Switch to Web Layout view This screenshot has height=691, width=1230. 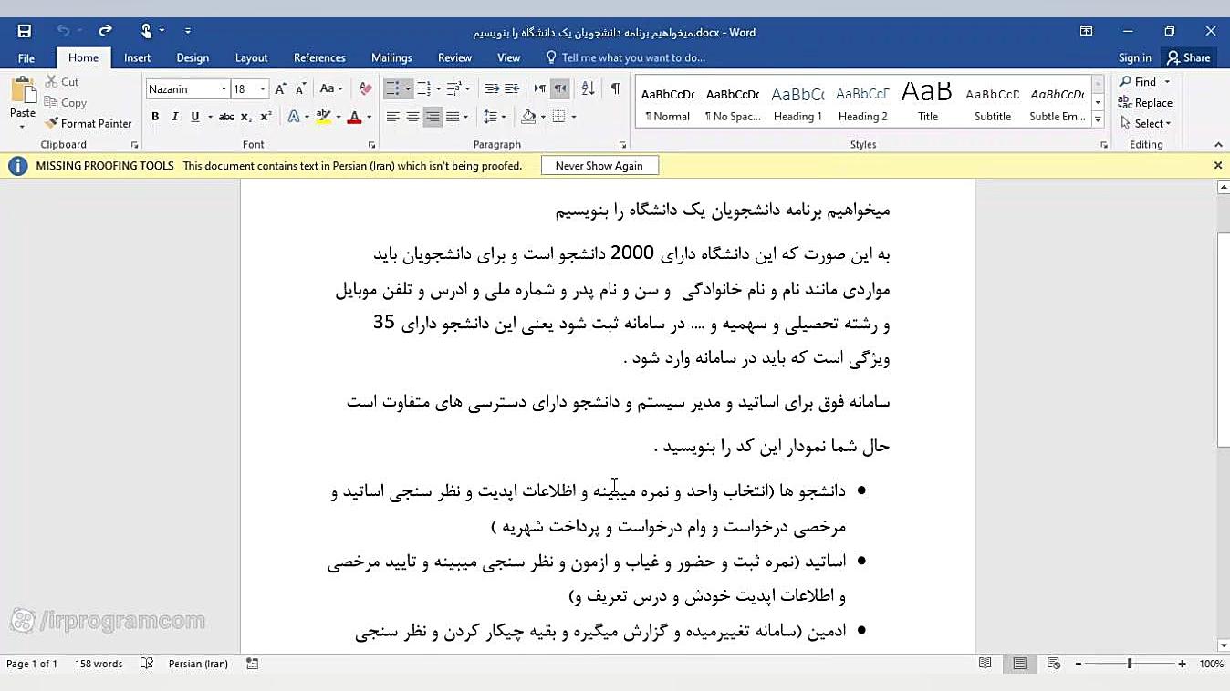tap(1054, 664)
